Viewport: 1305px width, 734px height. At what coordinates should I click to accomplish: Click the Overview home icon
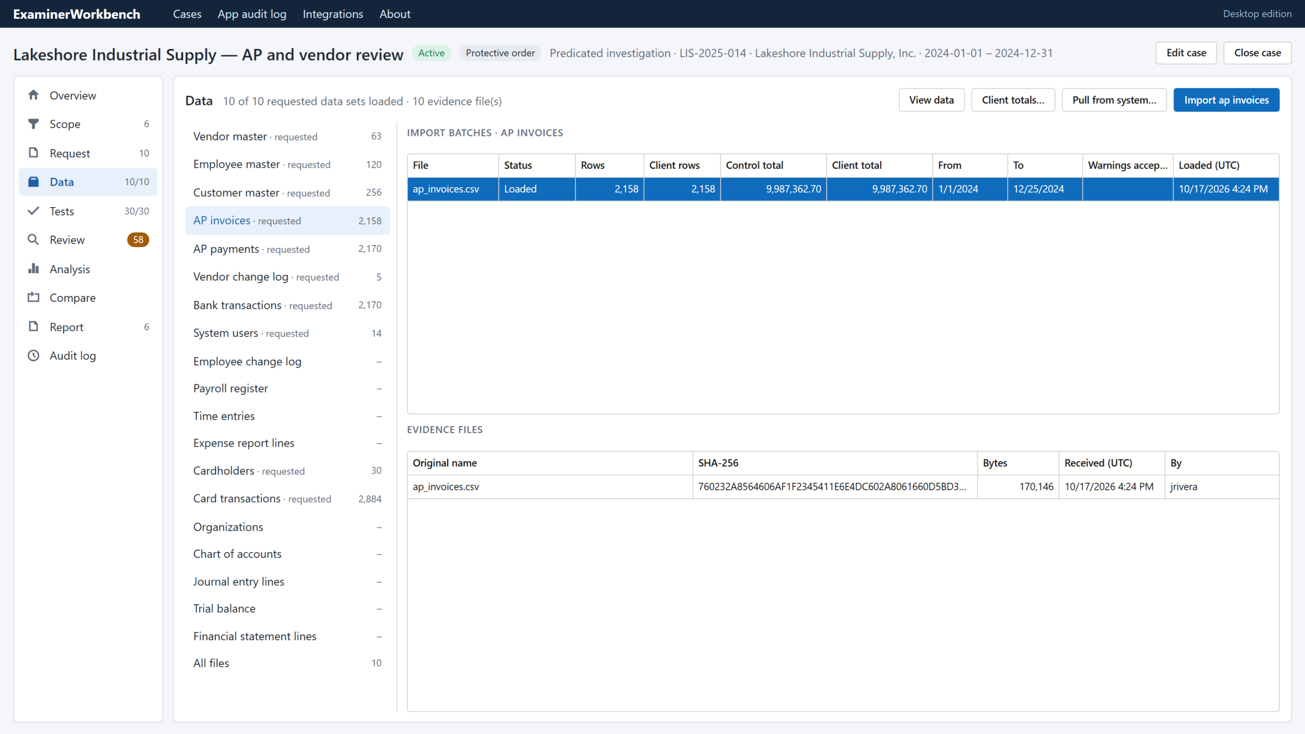tap(34, 95)
